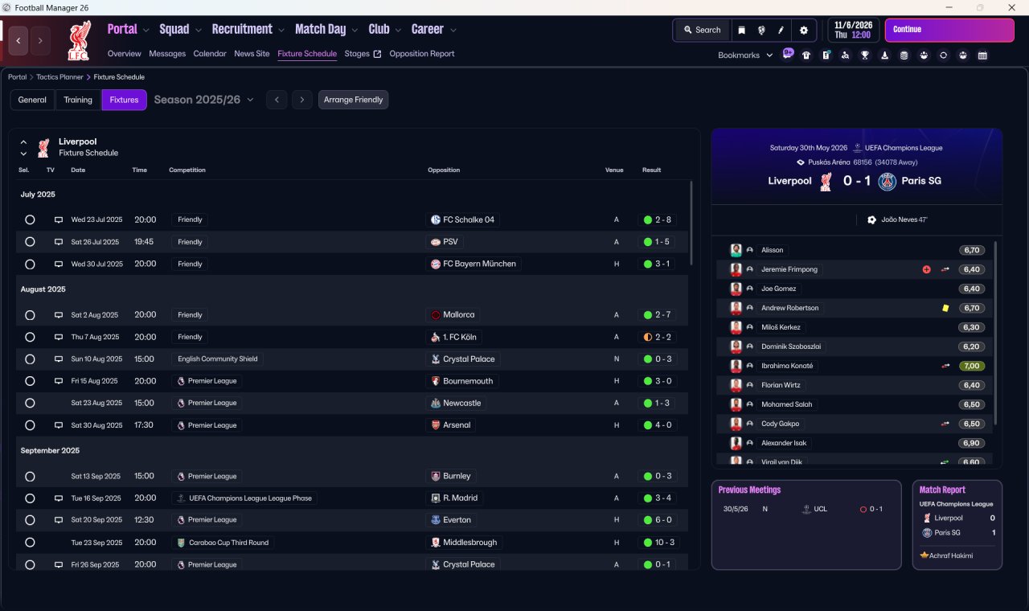
Task: Select the Newcastle fixture radio button
Action: click(30, 403)
